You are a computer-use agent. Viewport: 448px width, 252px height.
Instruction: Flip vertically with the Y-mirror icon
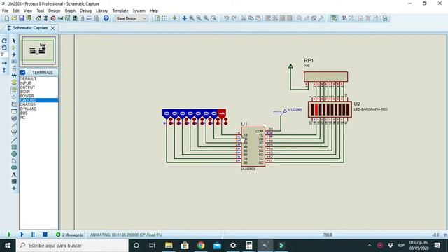click(4, 70)
